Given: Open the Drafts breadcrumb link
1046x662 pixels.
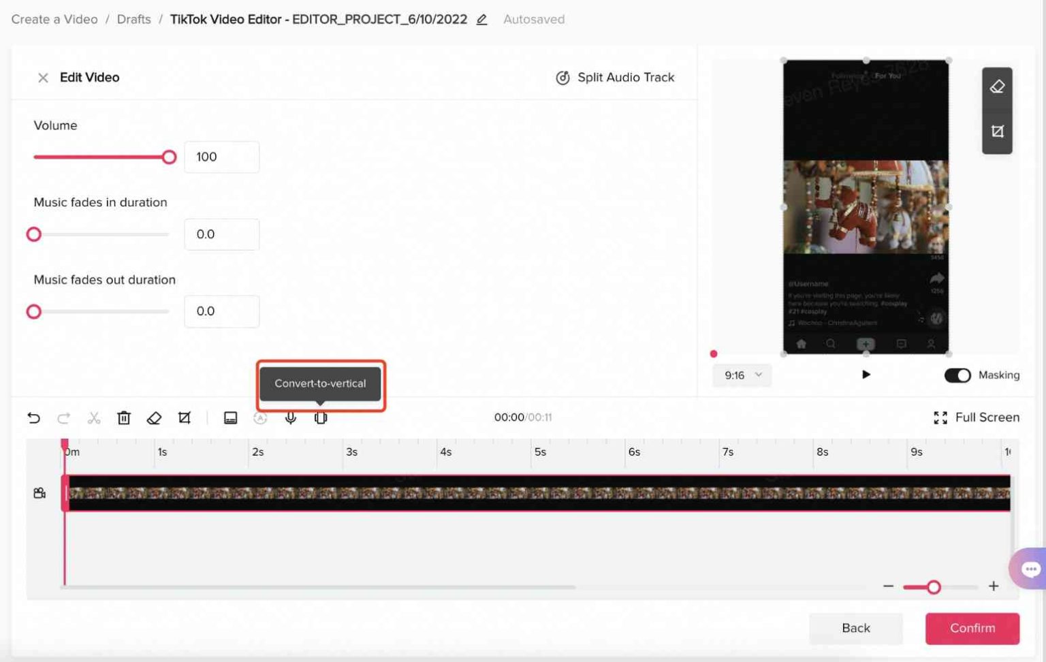Looking at the screenshot, I should coord(133,19).
